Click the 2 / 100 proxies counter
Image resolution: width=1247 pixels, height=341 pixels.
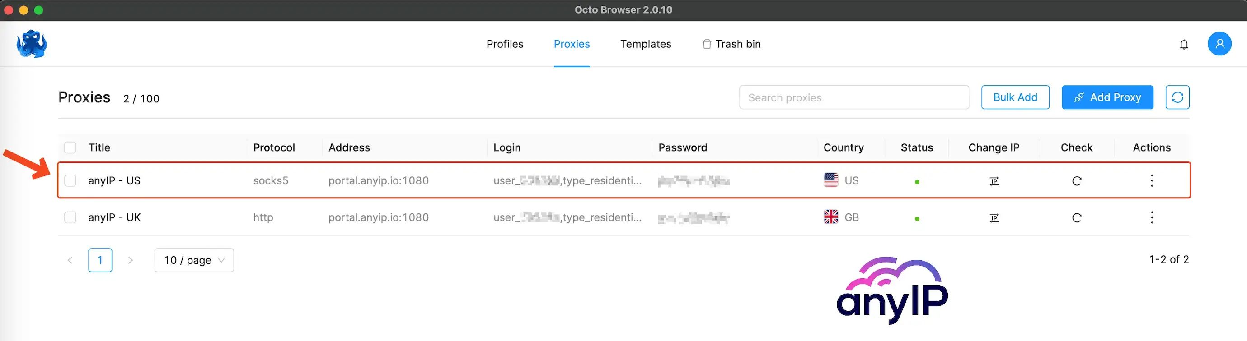pyautogui.click(x=141, y=98)
